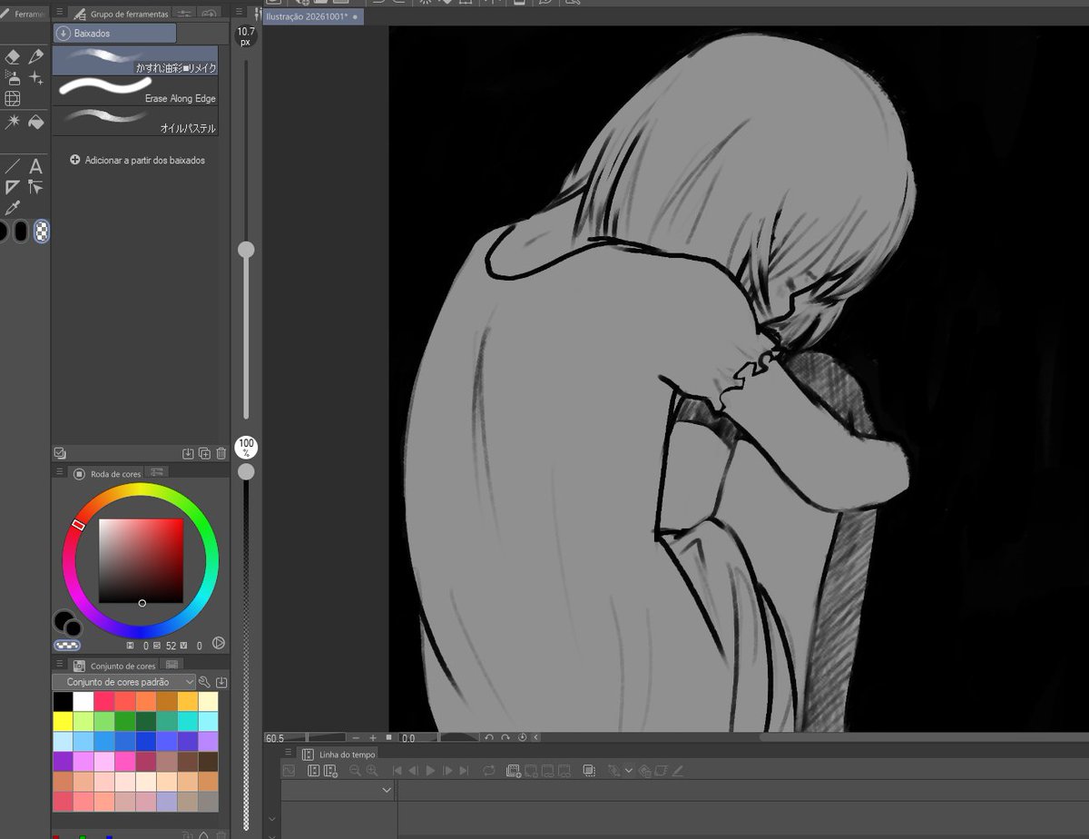The image size is (1089, 839).
Task: Open Conjunto de cores padrão dropdown
Action: [124, 682]
